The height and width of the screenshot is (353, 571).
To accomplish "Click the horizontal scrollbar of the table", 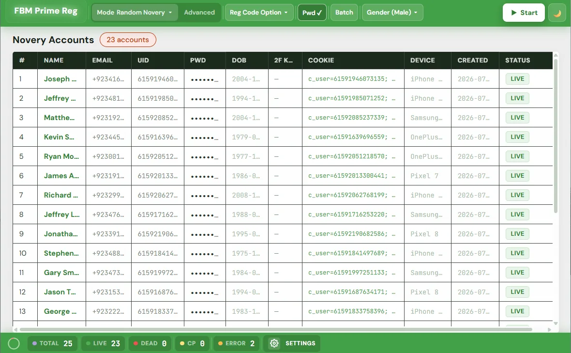I will [x=276, y=329].
